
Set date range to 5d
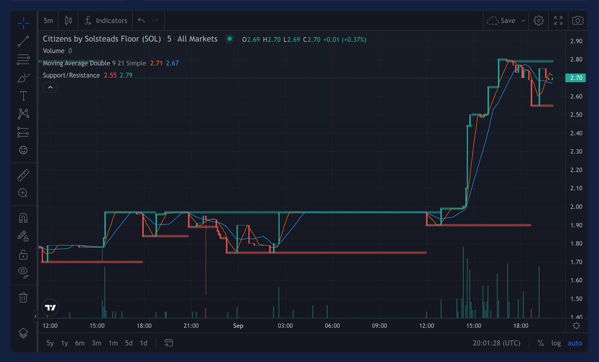click(x=129, y=343)
